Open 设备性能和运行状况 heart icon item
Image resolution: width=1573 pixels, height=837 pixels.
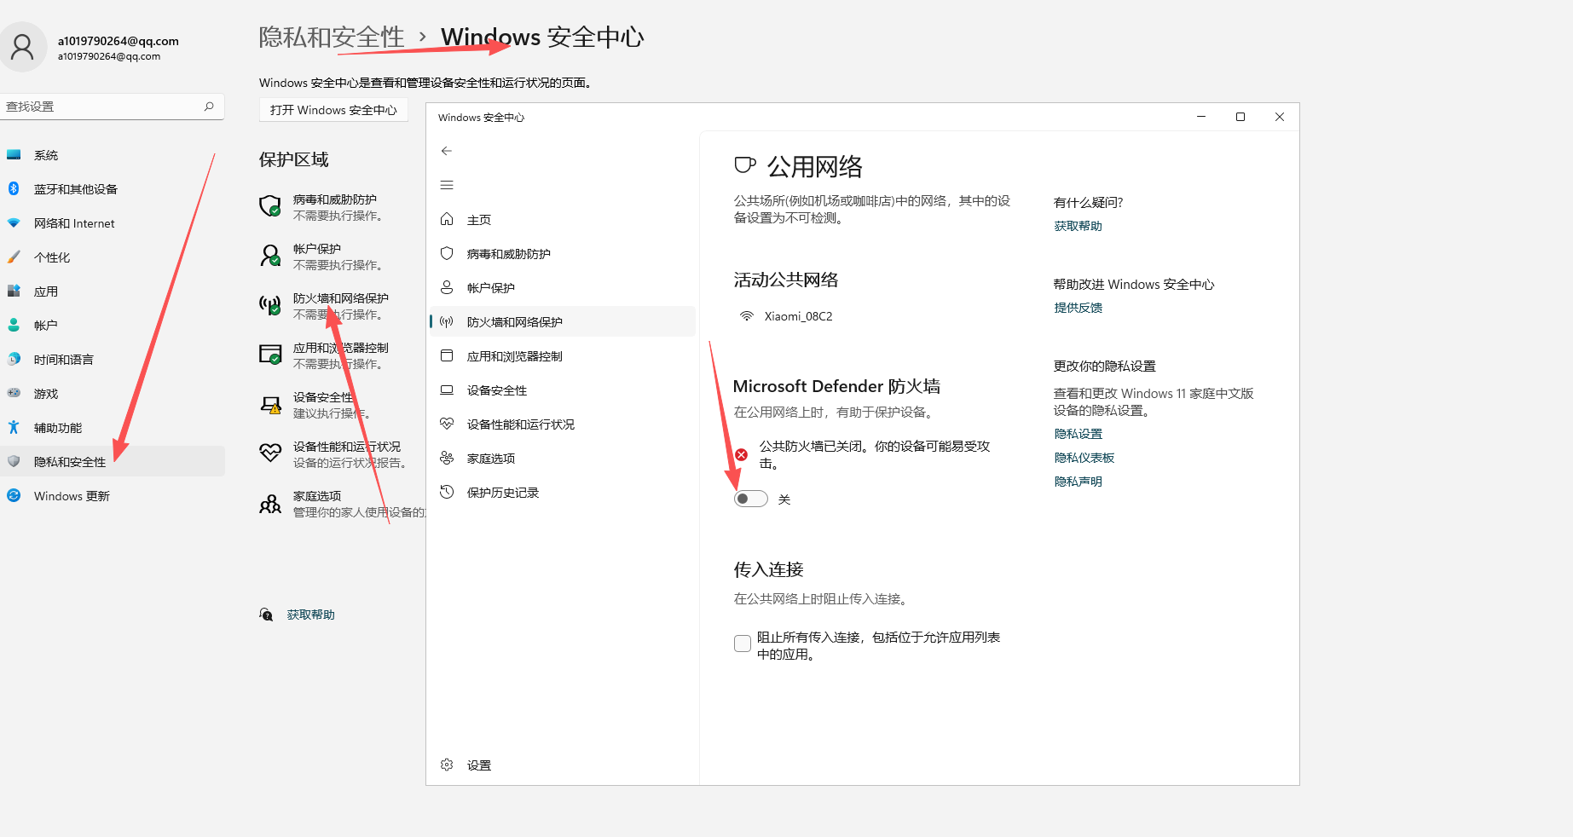pyautogui.click(x=447, y=424)
